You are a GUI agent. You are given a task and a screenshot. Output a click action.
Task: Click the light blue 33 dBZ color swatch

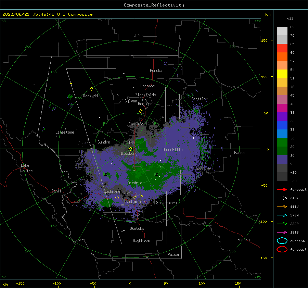282,134
